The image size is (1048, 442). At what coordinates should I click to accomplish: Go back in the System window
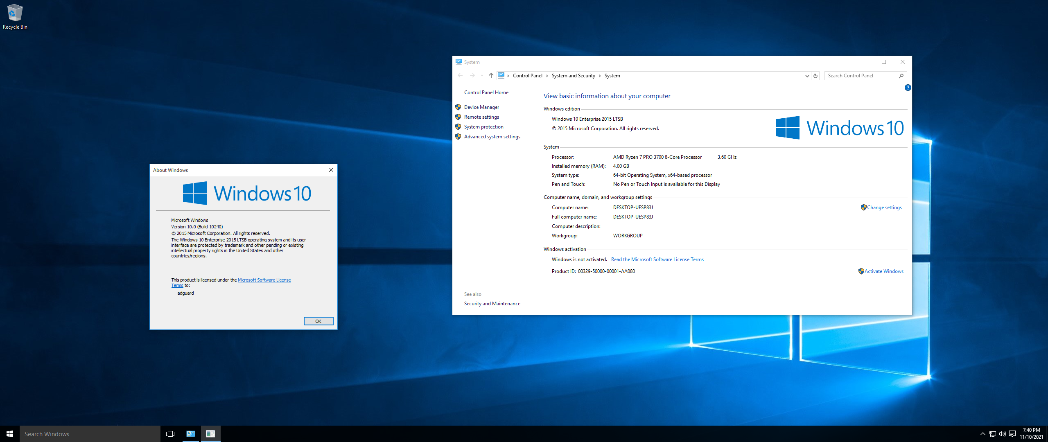pyautogui.click(x=460, y=76)
